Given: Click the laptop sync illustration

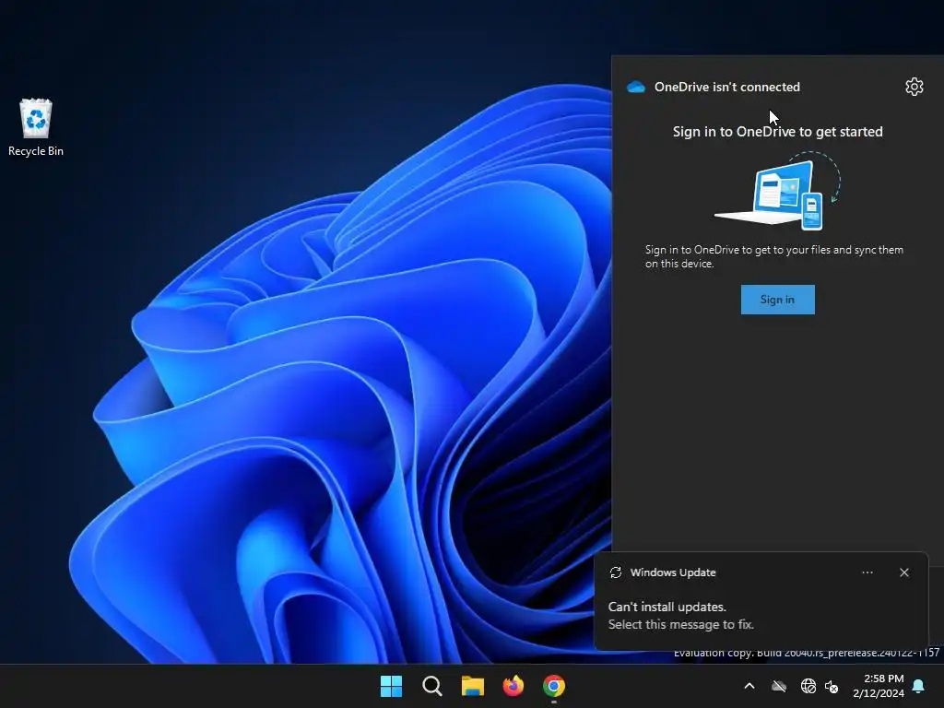Looking at the screenshot, I should pyautogui.click(x=777, y=191).
